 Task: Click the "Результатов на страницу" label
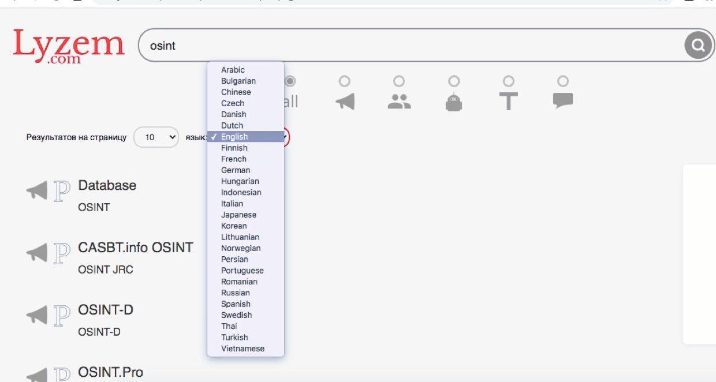pyautogui.click(x=76, y=138)
